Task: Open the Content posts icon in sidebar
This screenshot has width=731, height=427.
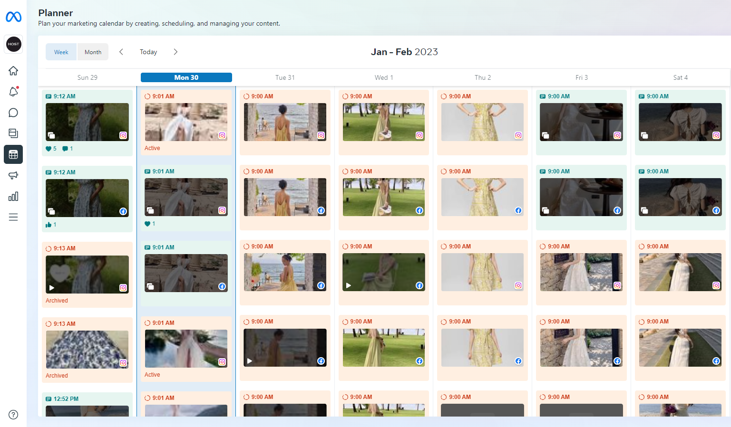Action: tap(13, 133)
